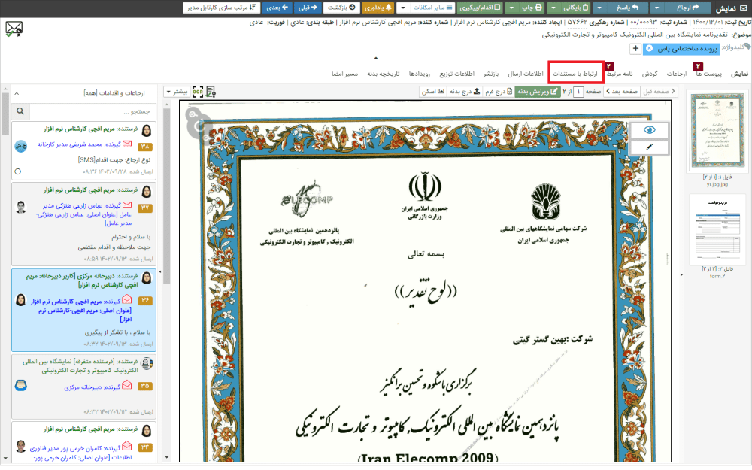Open dropdown arrow beside سایر امکانات

point(403,8)
